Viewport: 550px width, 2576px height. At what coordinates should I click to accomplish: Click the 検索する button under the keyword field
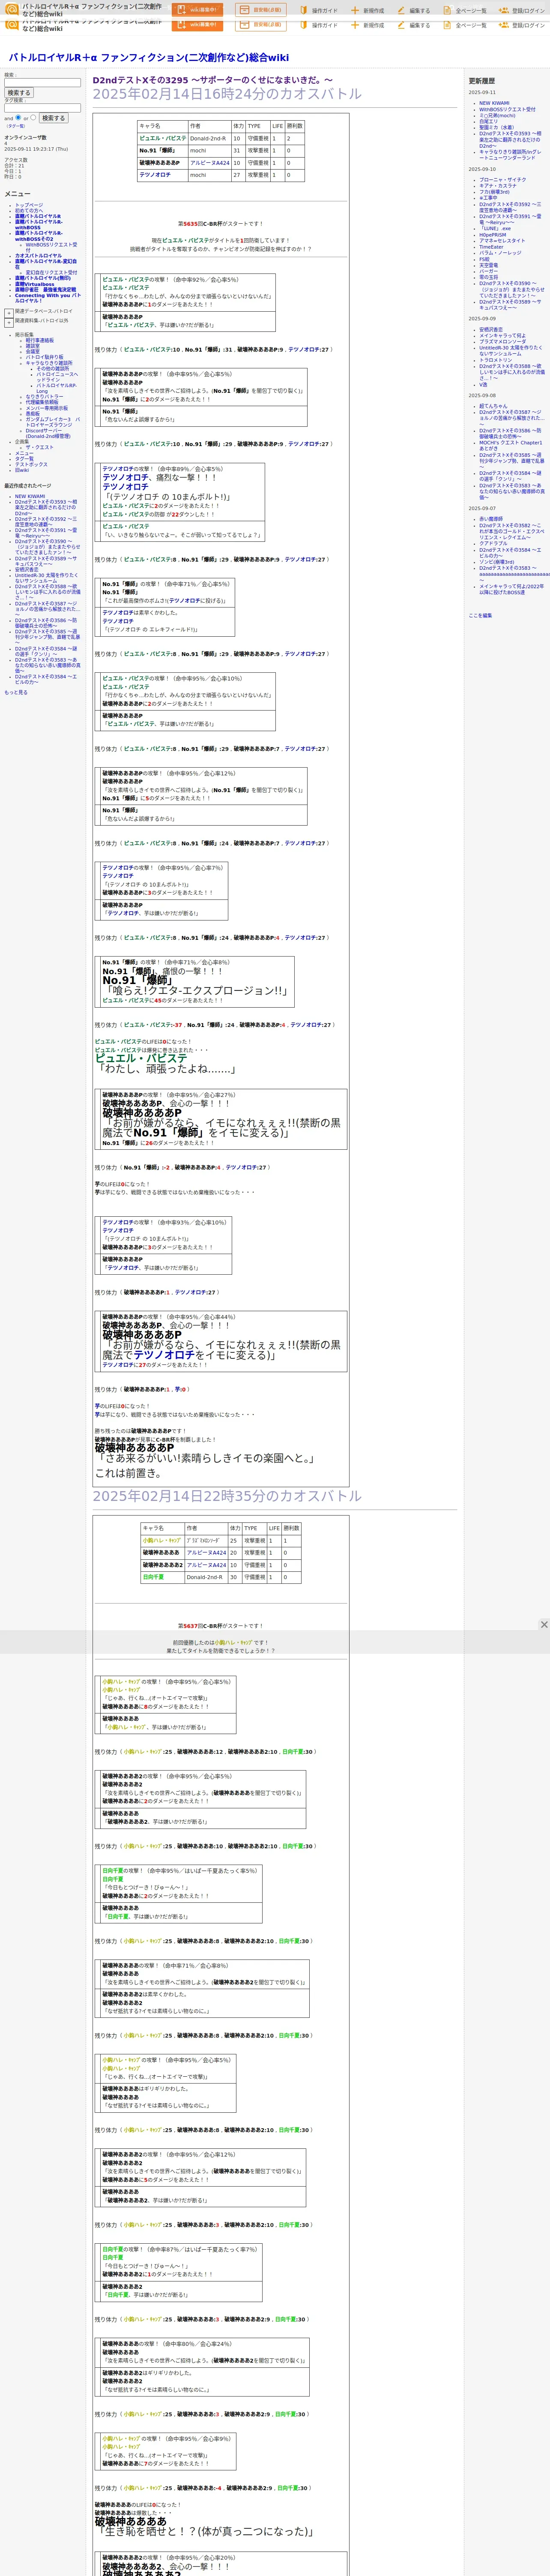[18, 93]
